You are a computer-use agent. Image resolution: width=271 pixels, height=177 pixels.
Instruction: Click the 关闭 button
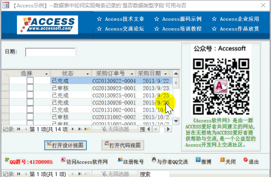228,162
